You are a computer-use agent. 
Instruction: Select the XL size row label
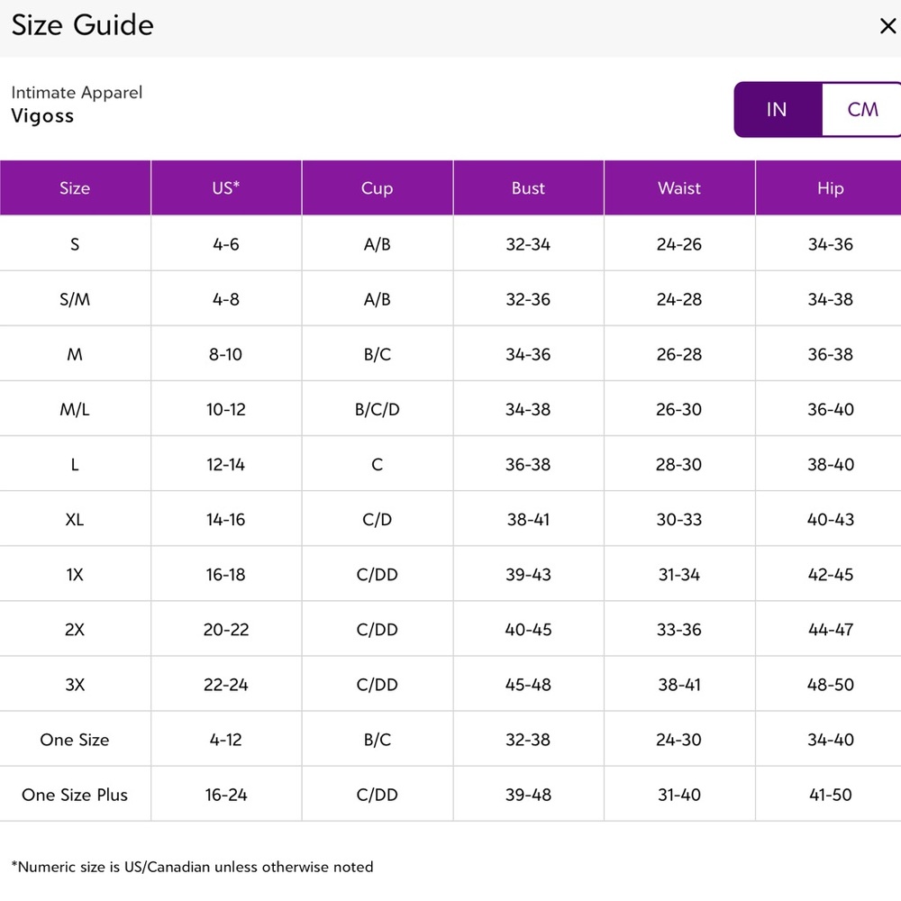(x=75, y=519)
